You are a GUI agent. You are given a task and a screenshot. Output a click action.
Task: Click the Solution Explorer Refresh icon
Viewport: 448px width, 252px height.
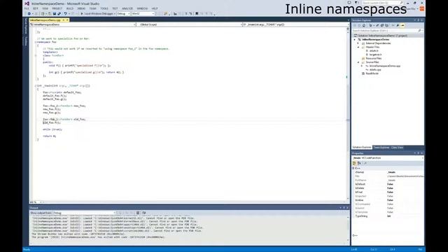click(377, 25)
